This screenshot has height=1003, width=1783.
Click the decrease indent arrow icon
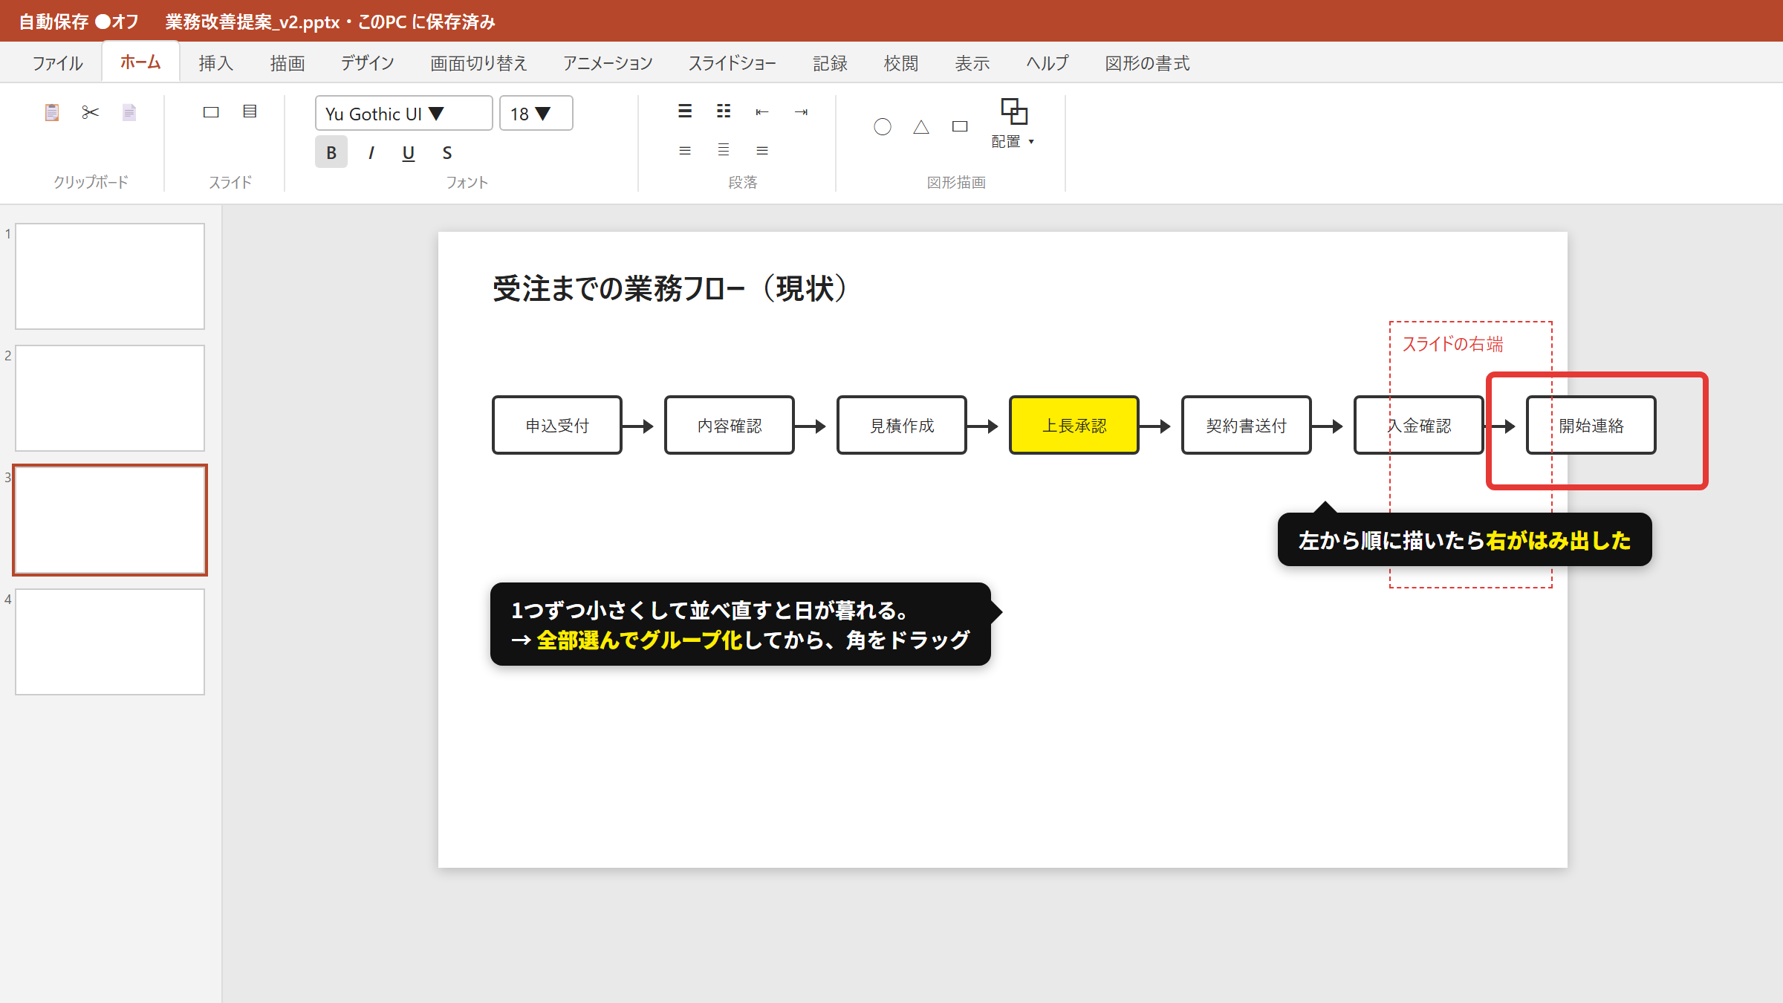(762, 112)
